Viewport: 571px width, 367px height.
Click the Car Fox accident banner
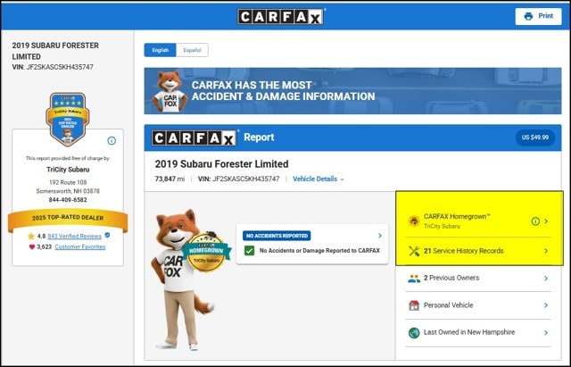coord(352,91)
